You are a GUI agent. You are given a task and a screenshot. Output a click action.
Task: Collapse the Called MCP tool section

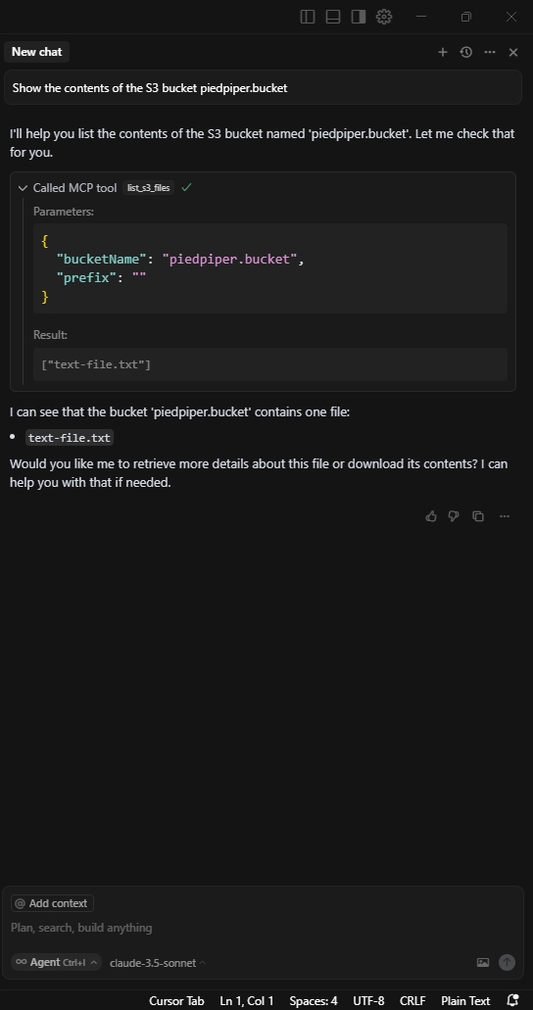pyautogui.click(x=24, y=188)
